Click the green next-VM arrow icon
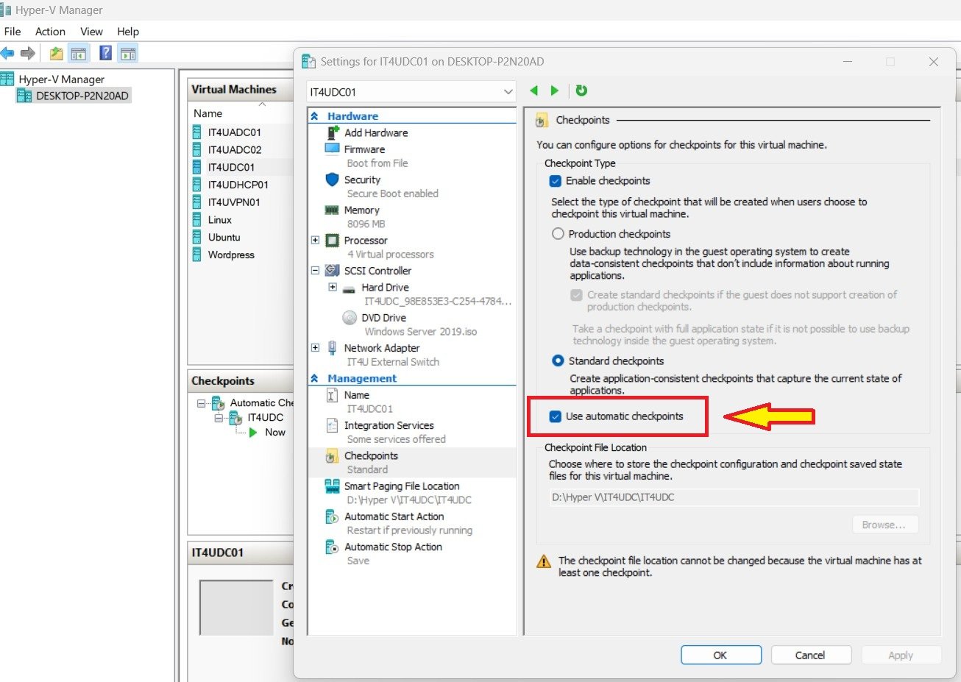This screenshot has width=961, height=682. coord(555,90)
